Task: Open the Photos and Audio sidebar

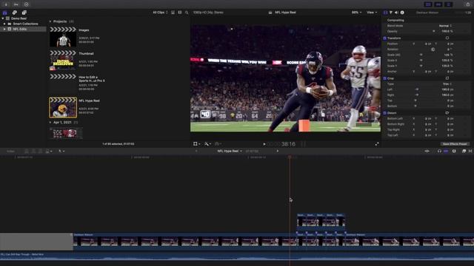Action: pos(15,13)
